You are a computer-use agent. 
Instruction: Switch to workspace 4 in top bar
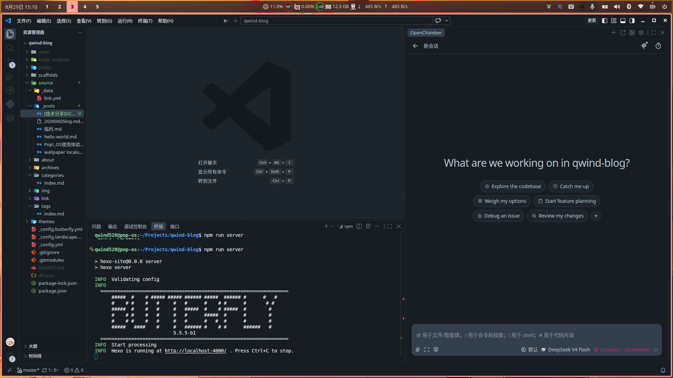(x=85, y=7)
